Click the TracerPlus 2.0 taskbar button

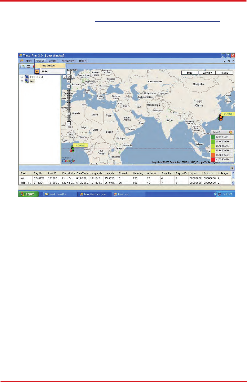(x=94, y=194)
